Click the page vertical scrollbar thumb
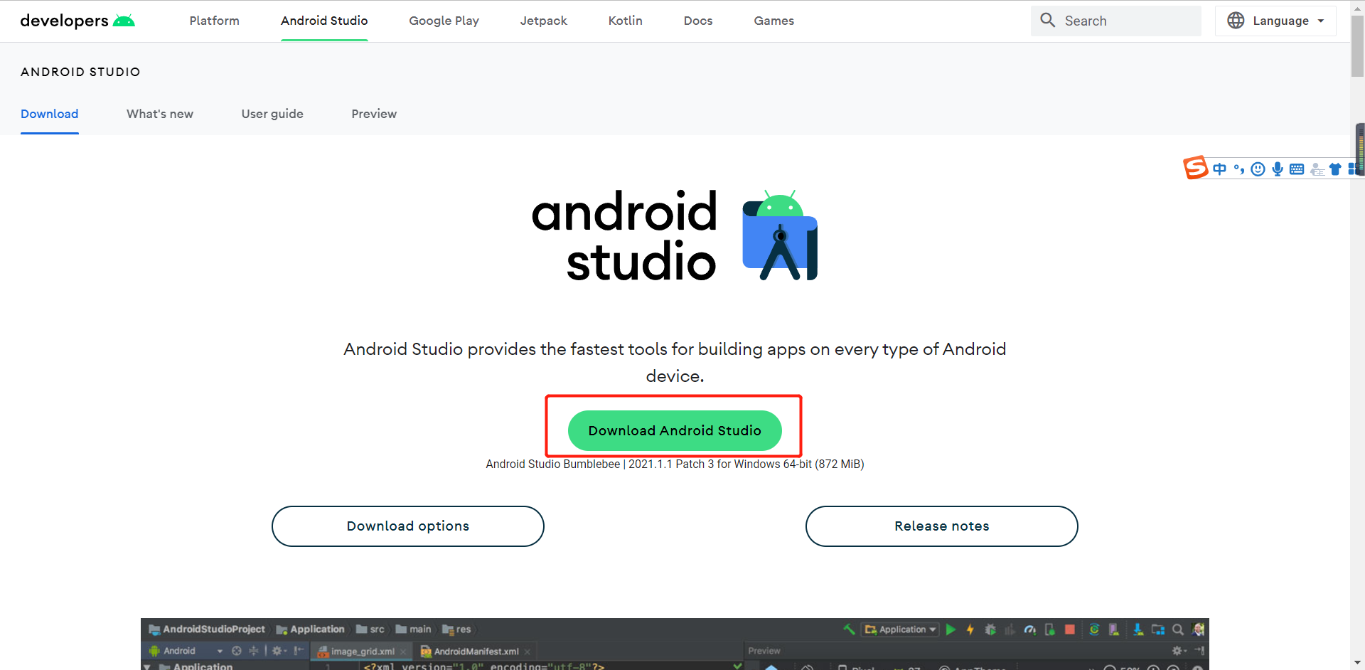 click(1357, 46)
